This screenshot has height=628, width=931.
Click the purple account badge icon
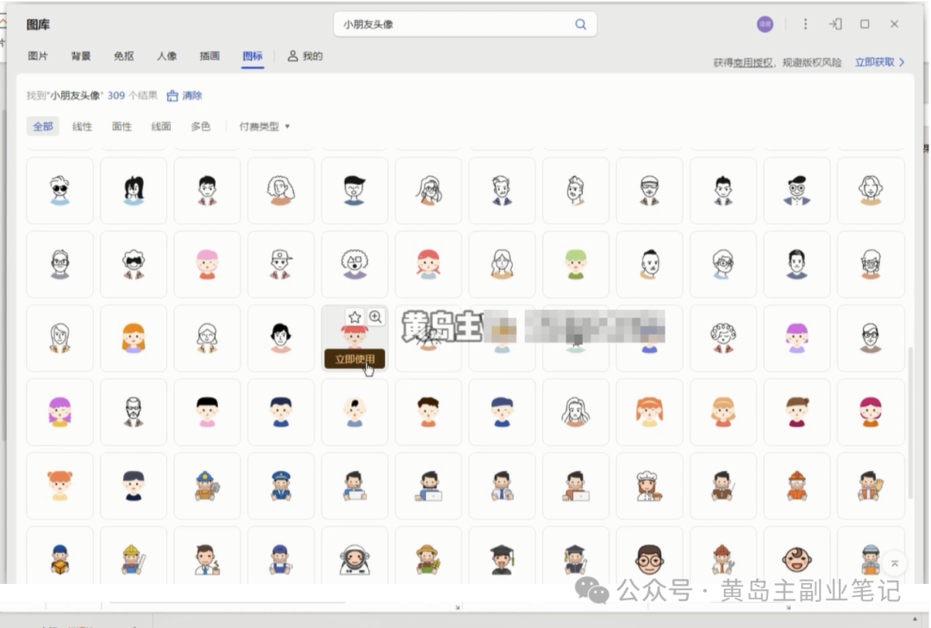(x=765, y=24)
